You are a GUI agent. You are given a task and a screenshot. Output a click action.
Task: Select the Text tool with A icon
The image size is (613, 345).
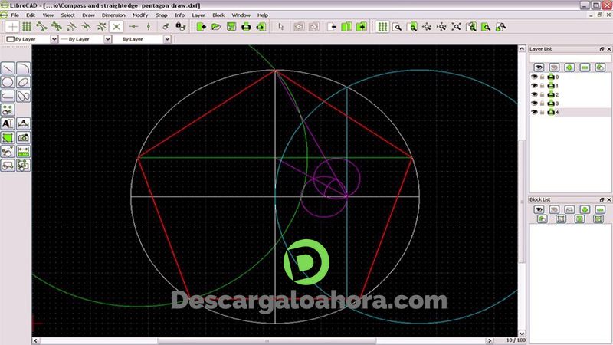tap(8, 123)
